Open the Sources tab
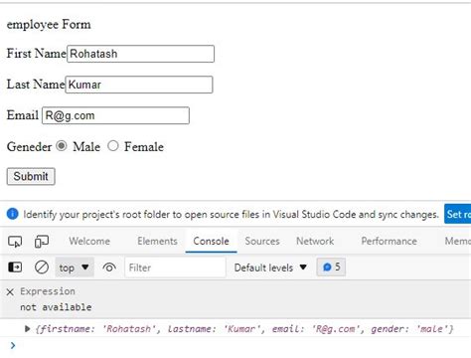The image size is (471, 358). pos(262,241)
